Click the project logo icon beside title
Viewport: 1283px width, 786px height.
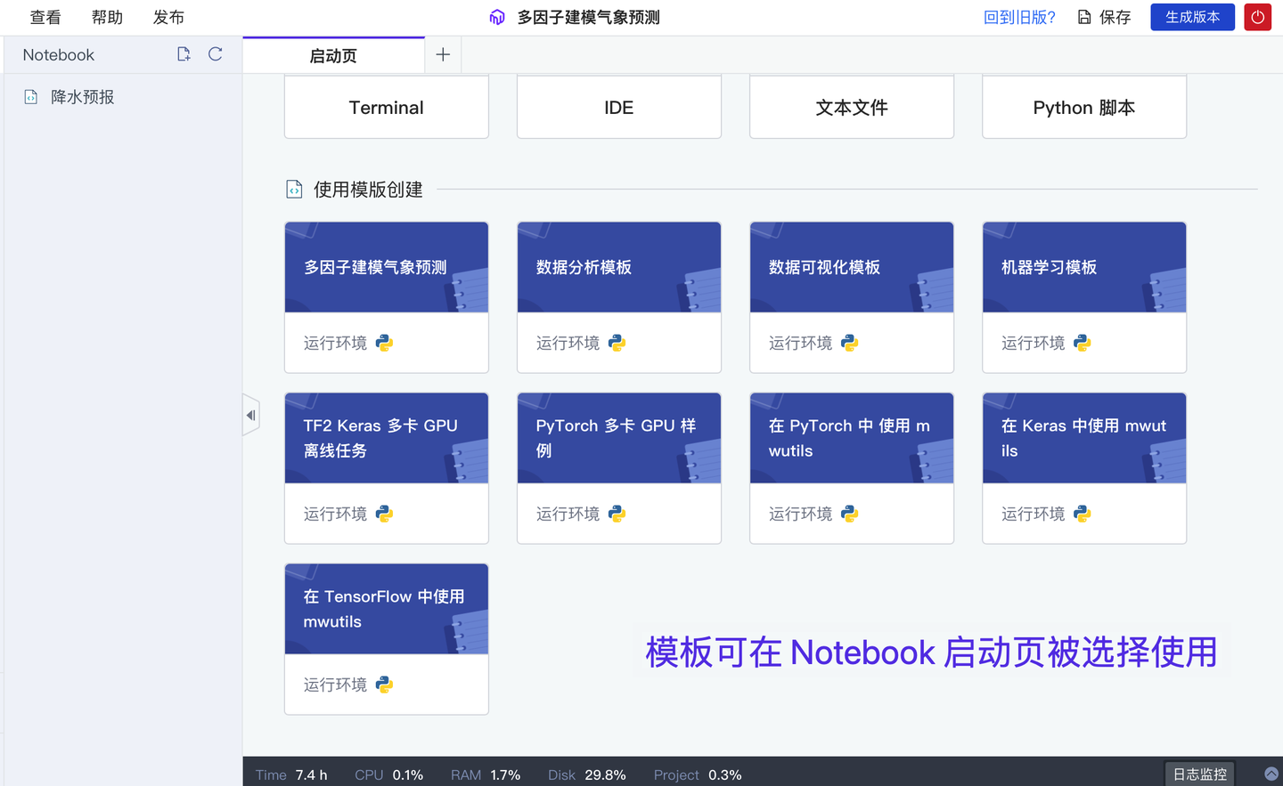click(497, 17)
